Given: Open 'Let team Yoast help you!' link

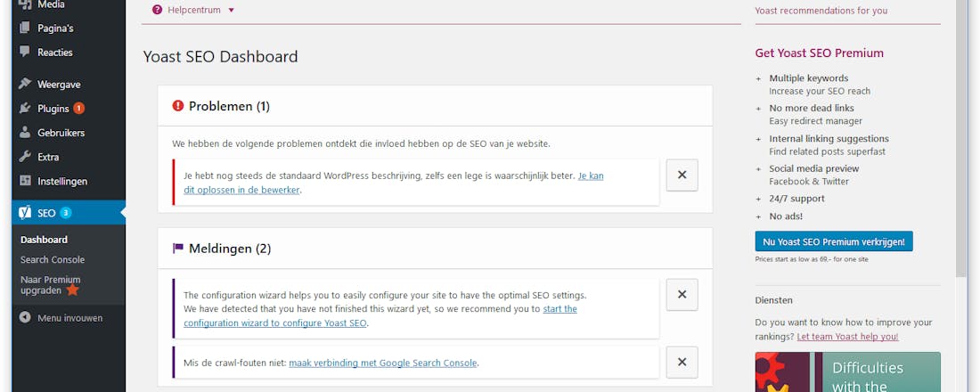Looking at the screenshot, I should [847, 337].
